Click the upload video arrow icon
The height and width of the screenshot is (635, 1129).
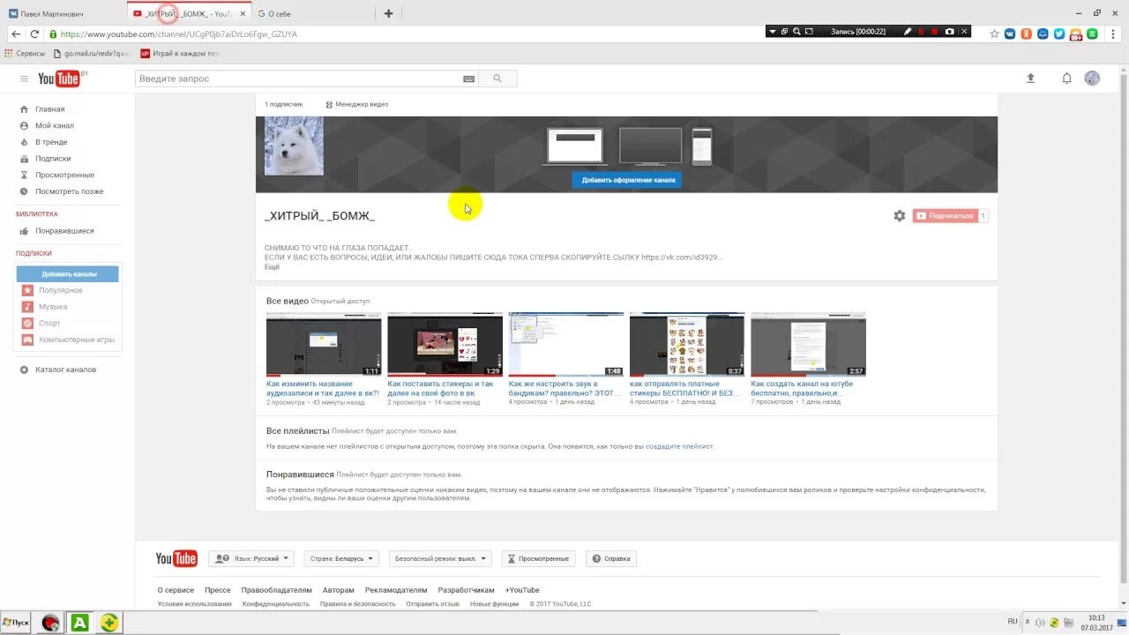coord(1030,78)
